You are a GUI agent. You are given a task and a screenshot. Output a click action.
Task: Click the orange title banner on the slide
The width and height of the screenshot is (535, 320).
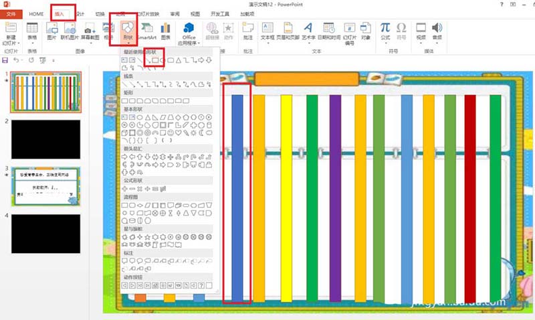click(307, 78)
